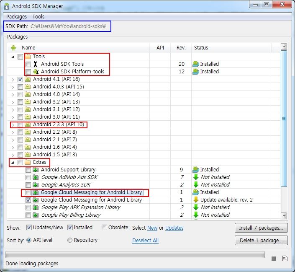Screen dimensions: 295x272
Task: Click the loading progress bar
Action: 135,255
